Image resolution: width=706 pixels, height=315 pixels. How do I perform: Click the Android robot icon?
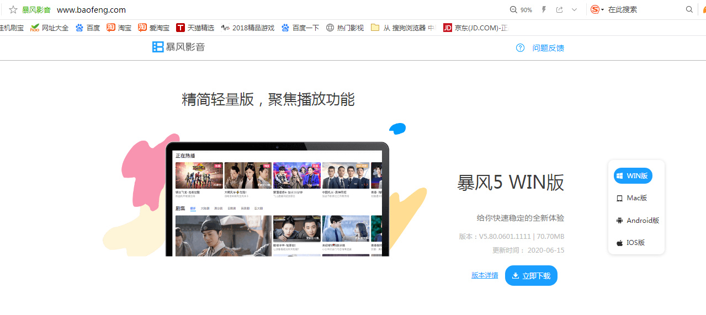[x=620, y=221]
